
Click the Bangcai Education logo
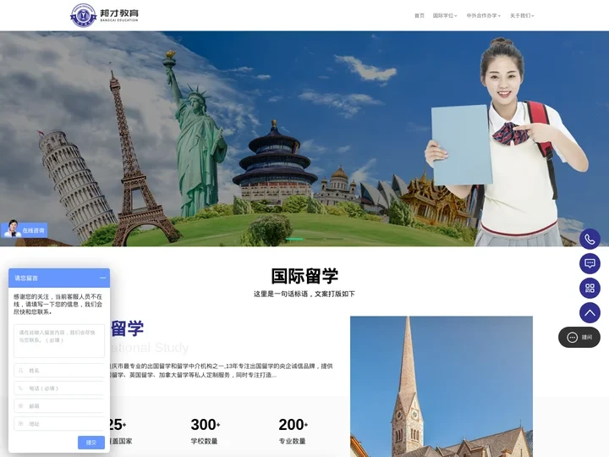(x=104, y=15)
